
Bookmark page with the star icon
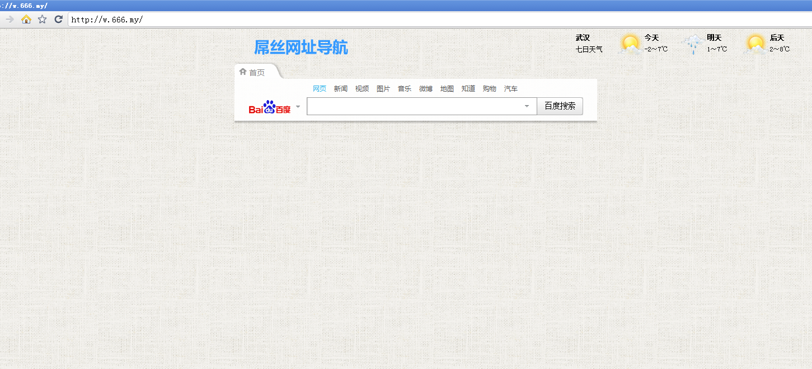click(x=42, y=20)
